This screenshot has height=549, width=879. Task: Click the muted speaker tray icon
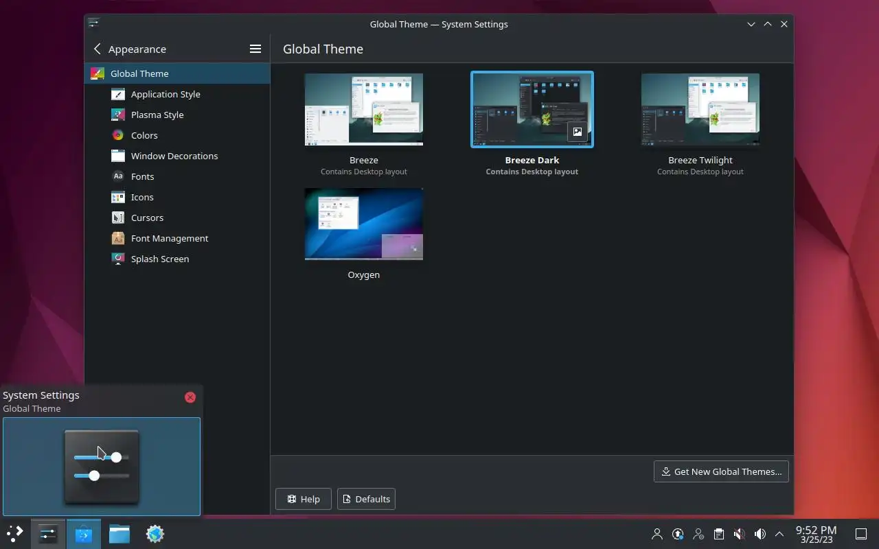pyautogui.click(x=740, y=534)
